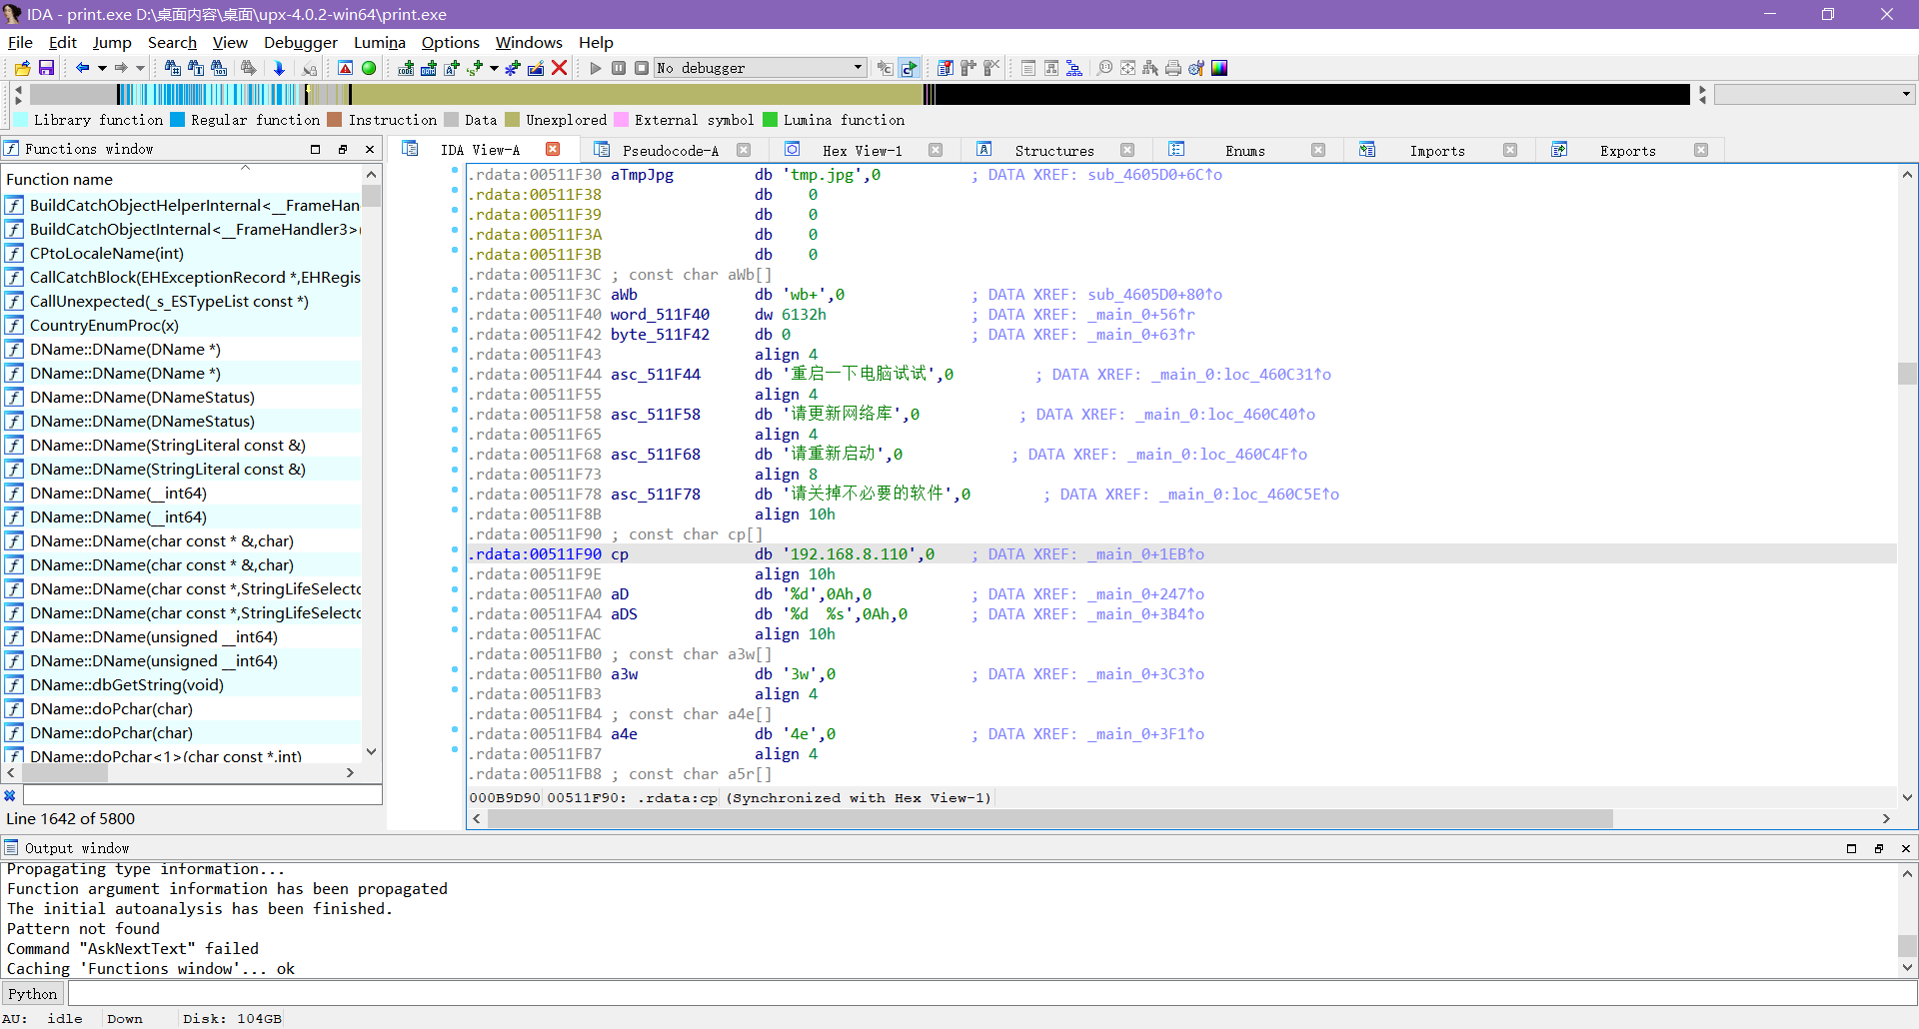Click the functions filter input box
The width and height of the screenshot is (1919, 1029).
[202, 794]
